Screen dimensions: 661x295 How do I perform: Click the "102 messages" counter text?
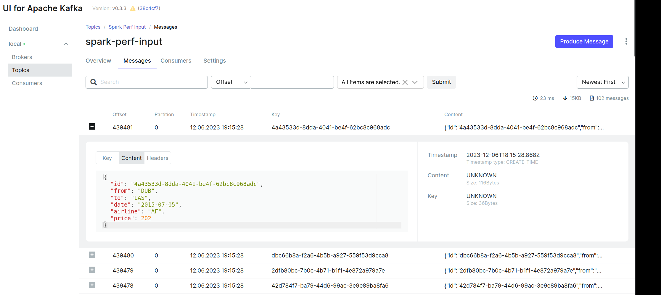click(x=612, y=98)
